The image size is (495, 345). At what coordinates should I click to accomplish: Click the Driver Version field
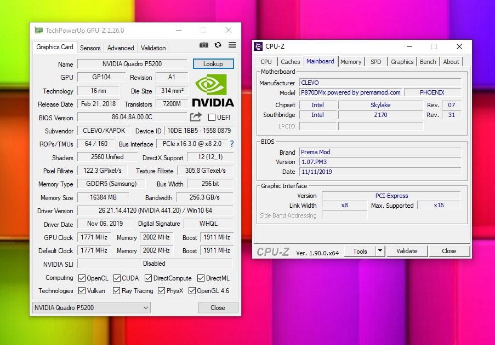pos(155,210)
